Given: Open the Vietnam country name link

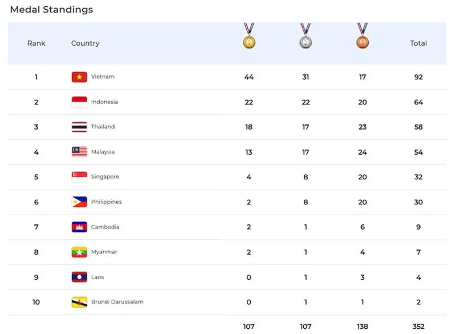Looking at the screenshot, I should (x=103, y=77).
